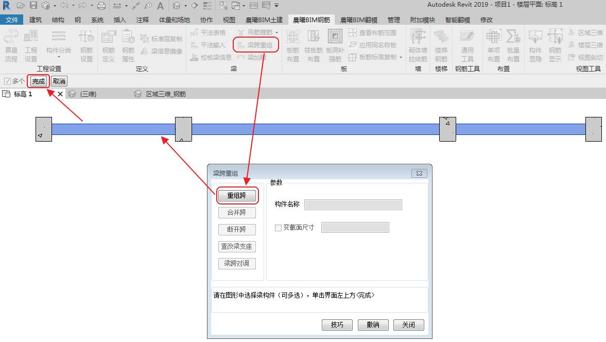Open a project with the folder icon
Screen dimensions: 606x342
coord(21,6)
